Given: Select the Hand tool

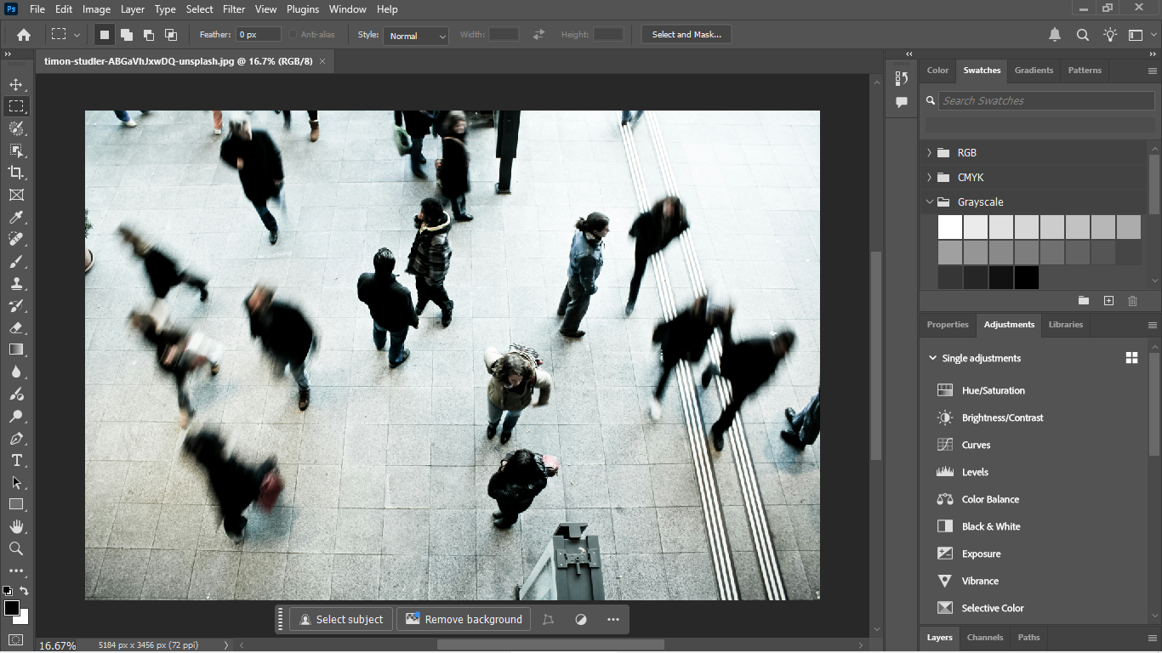Looking at the screenshot, I should 16,526.
